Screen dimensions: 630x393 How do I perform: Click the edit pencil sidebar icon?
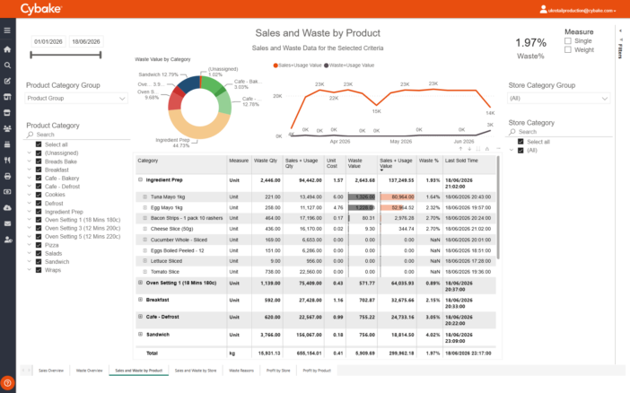7,81
